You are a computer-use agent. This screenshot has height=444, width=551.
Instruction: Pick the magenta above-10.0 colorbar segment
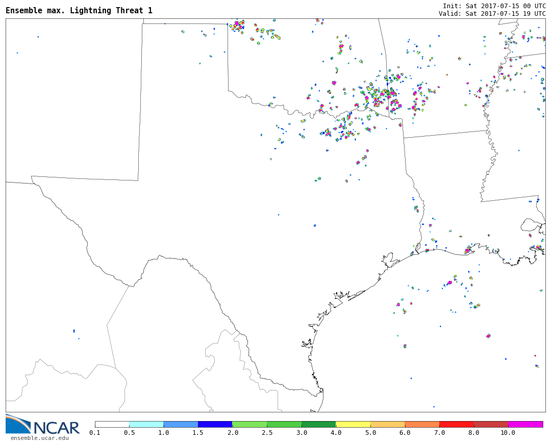pyautogui.click(x=525, y=424)
